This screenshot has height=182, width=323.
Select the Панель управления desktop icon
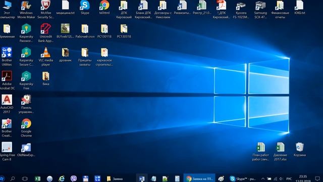[26, 105]
